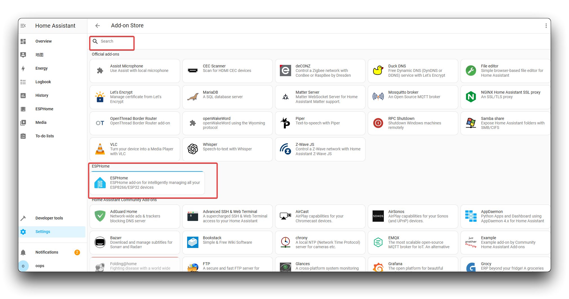Open the Energy dashboard
This screenshot has height=299, width=569.
[x=52, y=68]
